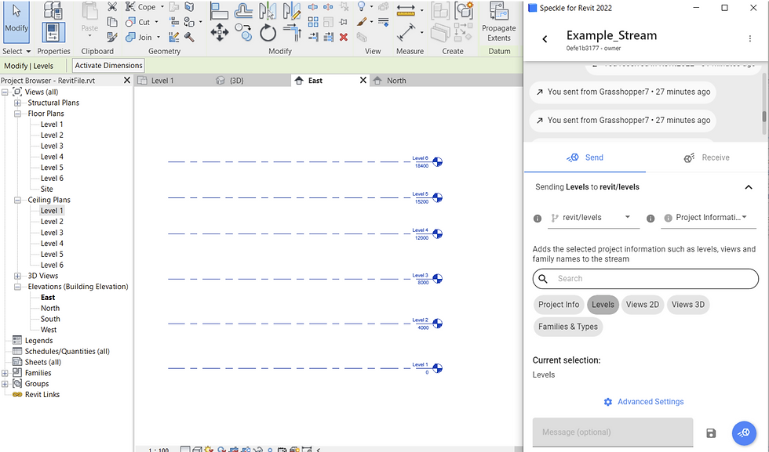Screen dimensions: 769x452
Task: Close the East view tab
Action: coord(363,81)
